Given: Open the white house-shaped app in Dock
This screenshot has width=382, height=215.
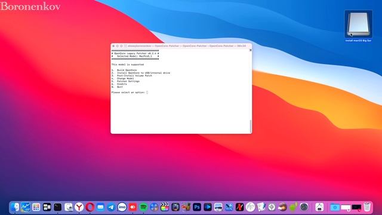Looking at the screenshot, I should pyautogui.click(x=319, y=207).
